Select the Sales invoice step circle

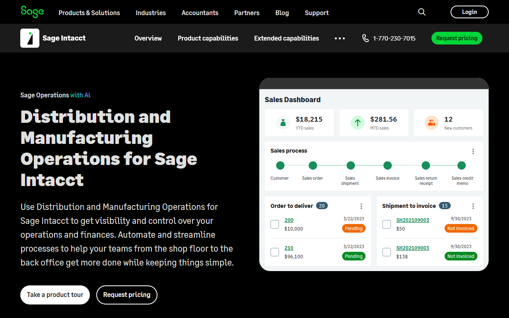pyautogui.click(x=388, y=165)
